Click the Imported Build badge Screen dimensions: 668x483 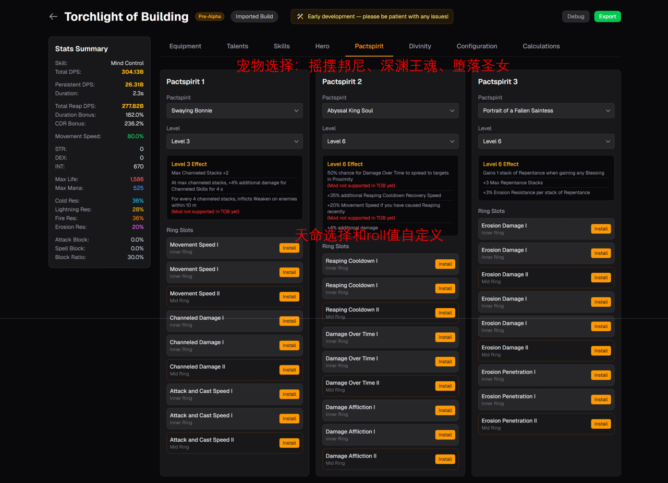coord(254,16)
